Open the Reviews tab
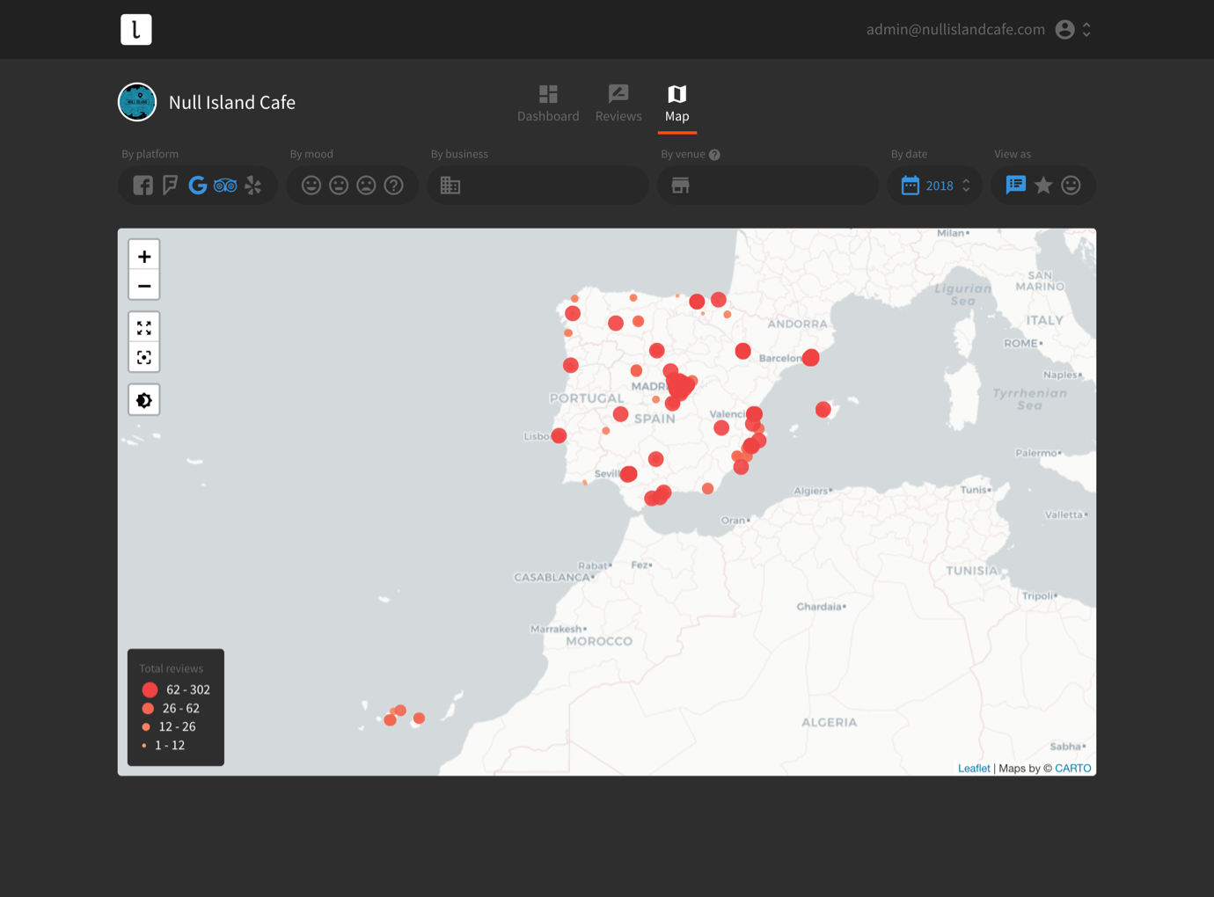Image resolution: width=1214 pixels, height=897 pixels. (618, 104)
